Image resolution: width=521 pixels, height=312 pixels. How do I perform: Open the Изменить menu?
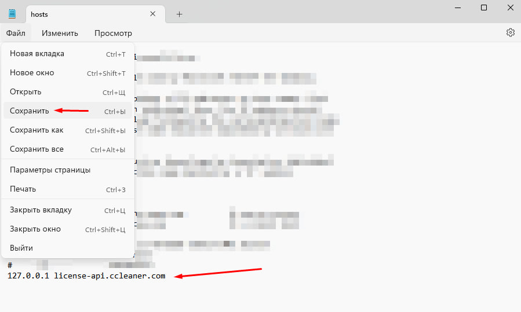click(x=60, y=33)
